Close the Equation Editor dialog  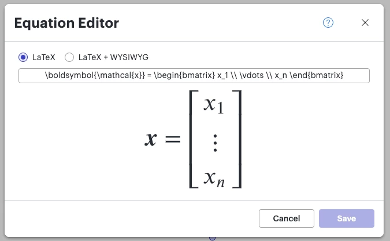click(365, 23)
